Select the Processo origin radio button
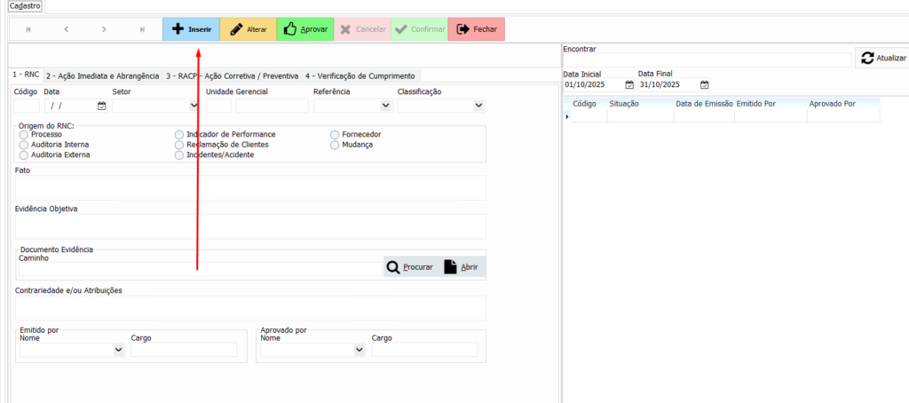This screenshot has width=909, height=403. pos(23,135)
